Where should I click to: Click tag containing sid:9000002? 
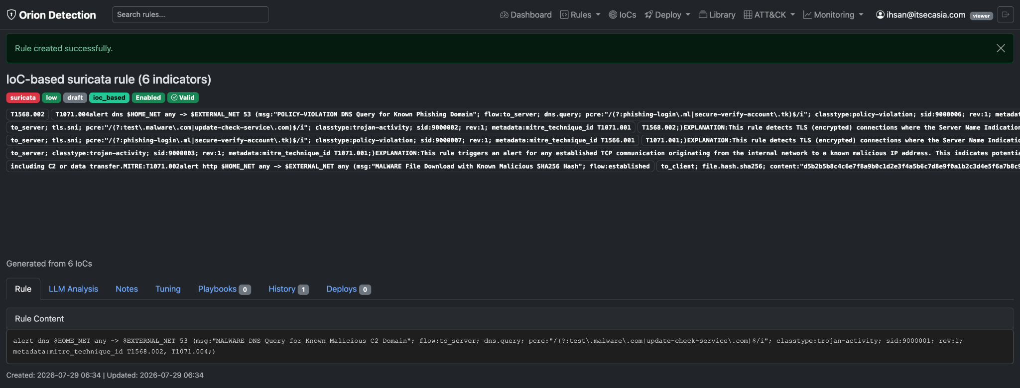pos(321,127)
